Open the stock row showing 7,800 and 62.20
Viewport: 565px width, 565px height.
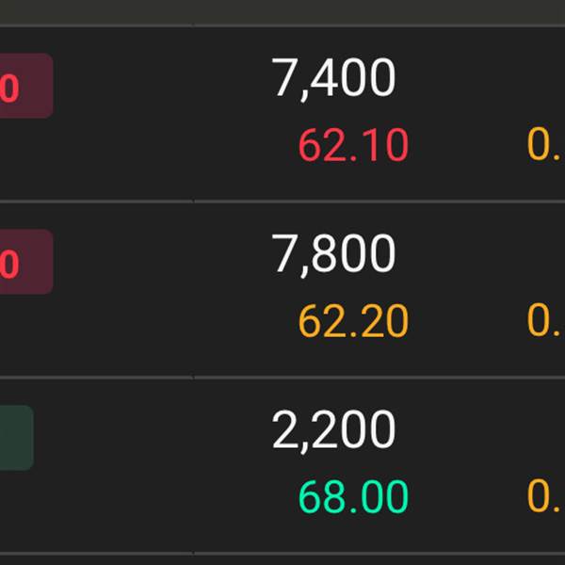pos(282,290)
